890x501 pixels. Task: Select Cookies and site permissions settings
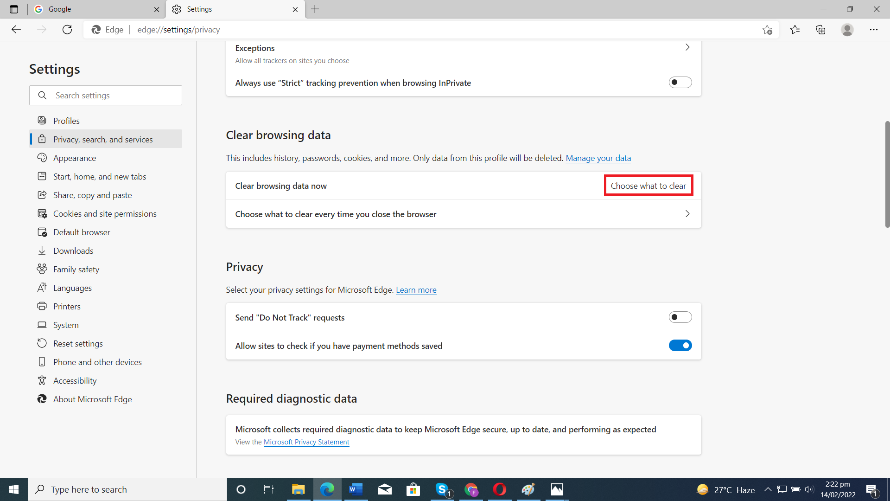coord(104,213)
